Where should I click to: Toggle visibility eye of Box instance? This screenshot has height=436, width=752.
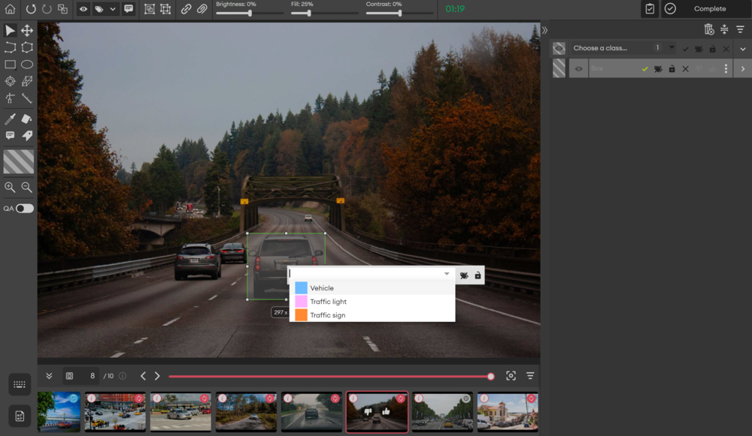click(x=578, y=69)
